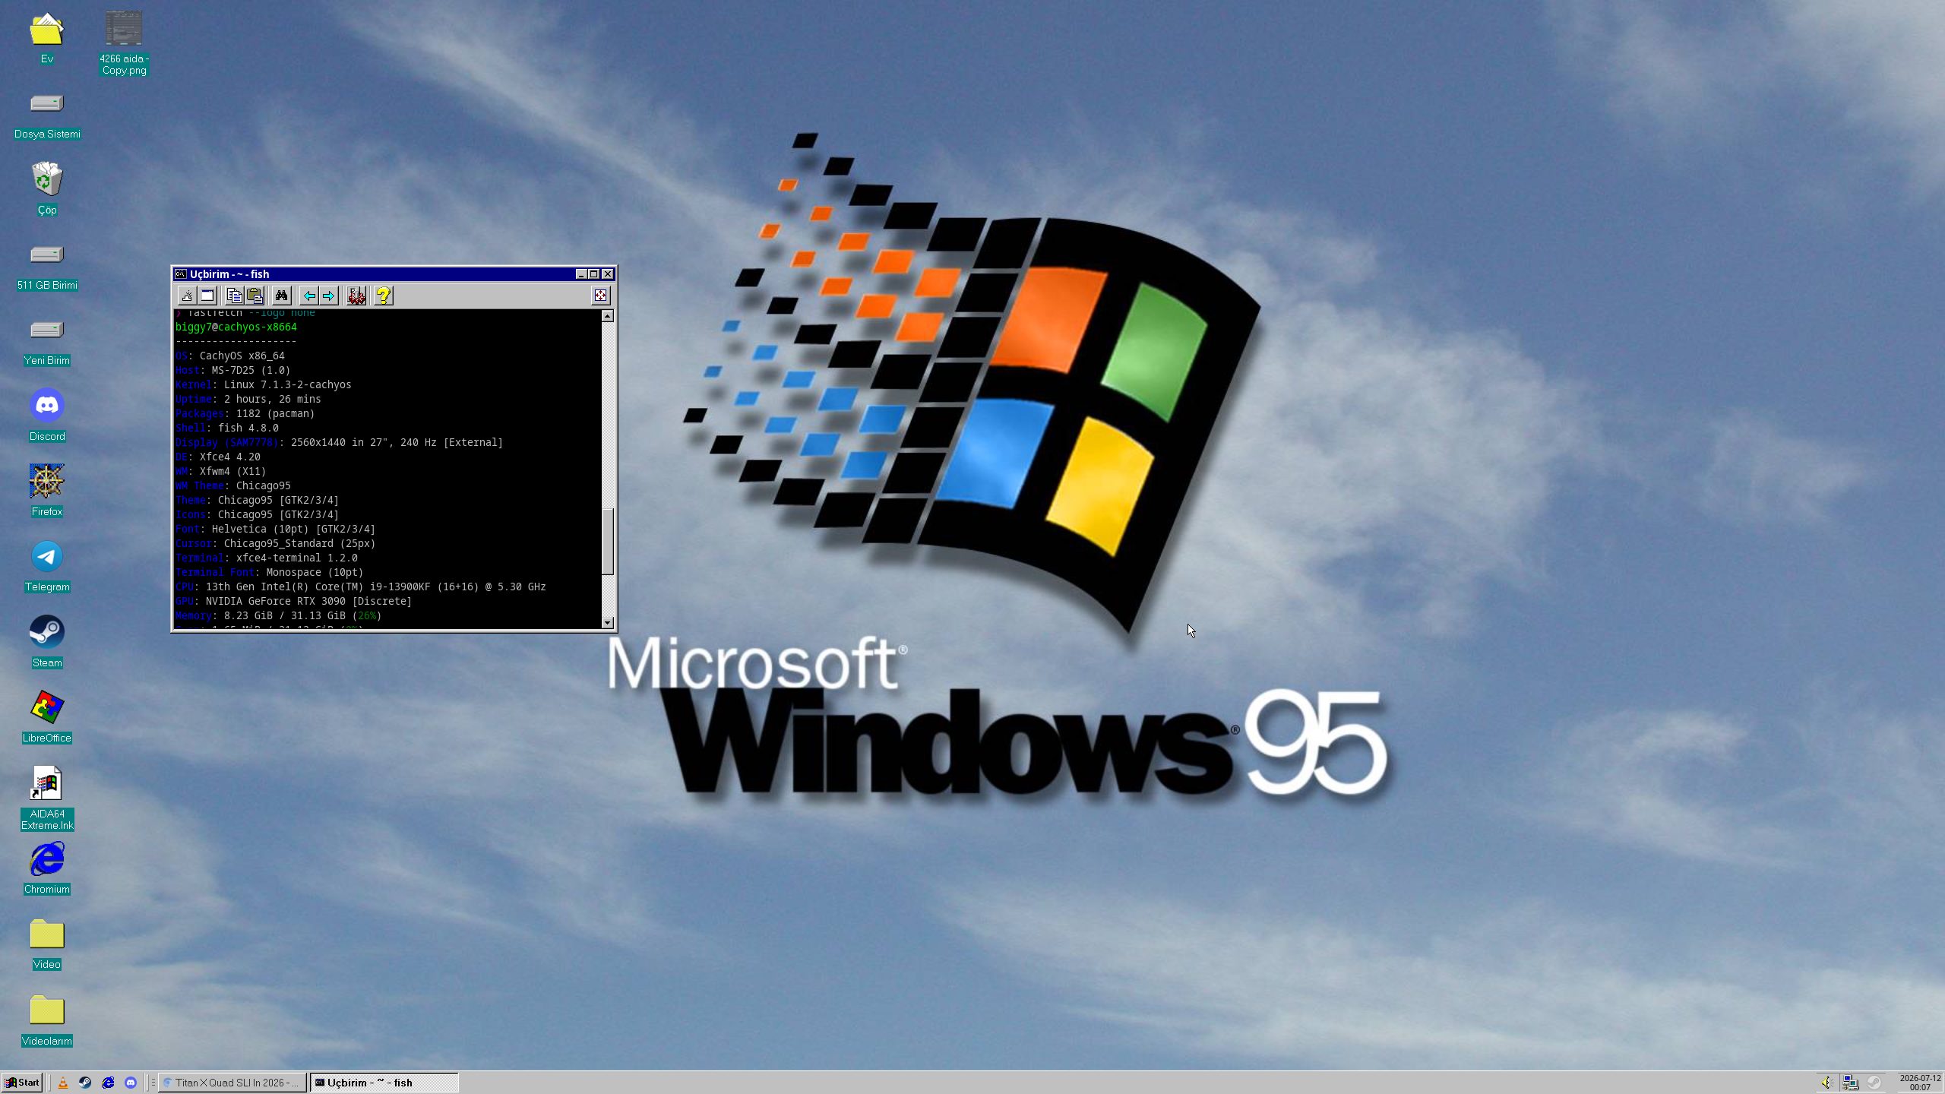Screen dimensions: 1945x1094
Task: Switch to Titan X Quad SLI taskbar window
Action: [232, 1083]
